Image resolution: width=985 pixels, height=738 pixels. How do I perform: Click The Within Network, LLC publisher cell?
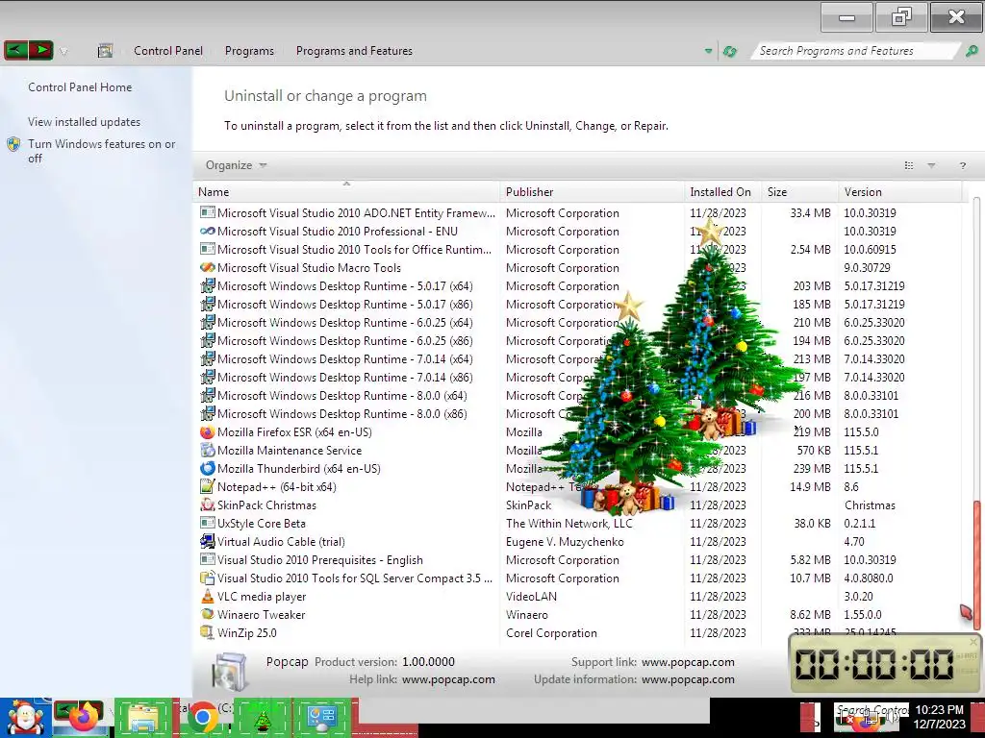569,524
